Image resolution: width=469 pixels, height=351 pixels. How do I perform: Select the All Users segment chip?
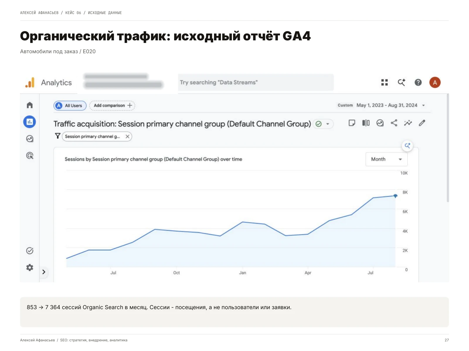pyautogui.click(x=70, y=106)
